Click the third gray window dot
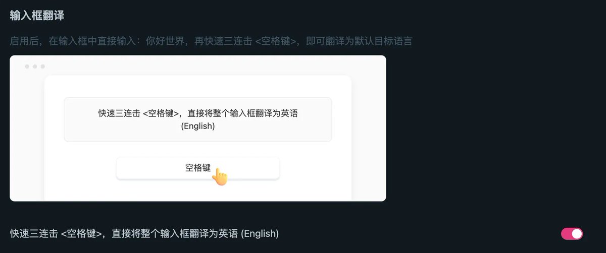This screenshot has width=606, height=253. (43, 67)
